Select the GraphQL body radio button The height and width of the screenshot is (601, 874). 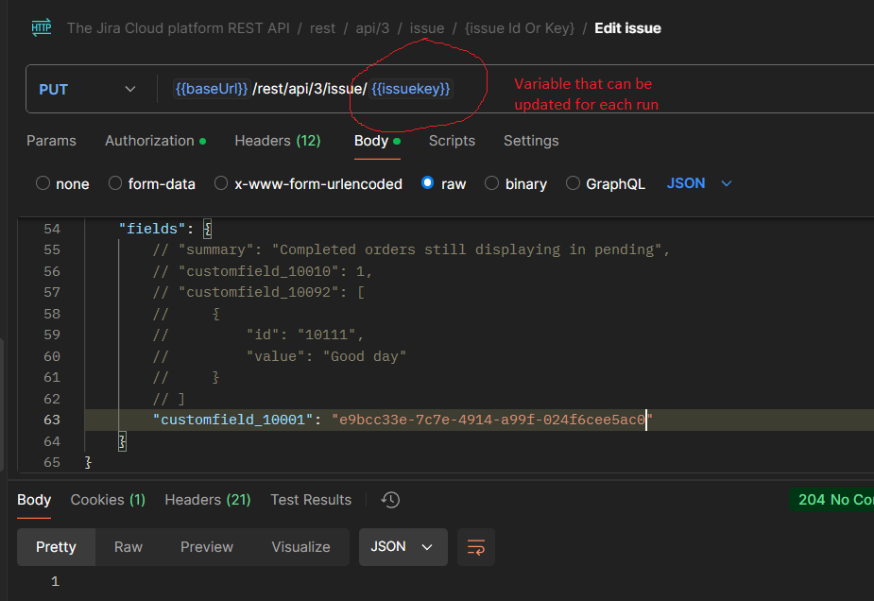tap(573, 183)
